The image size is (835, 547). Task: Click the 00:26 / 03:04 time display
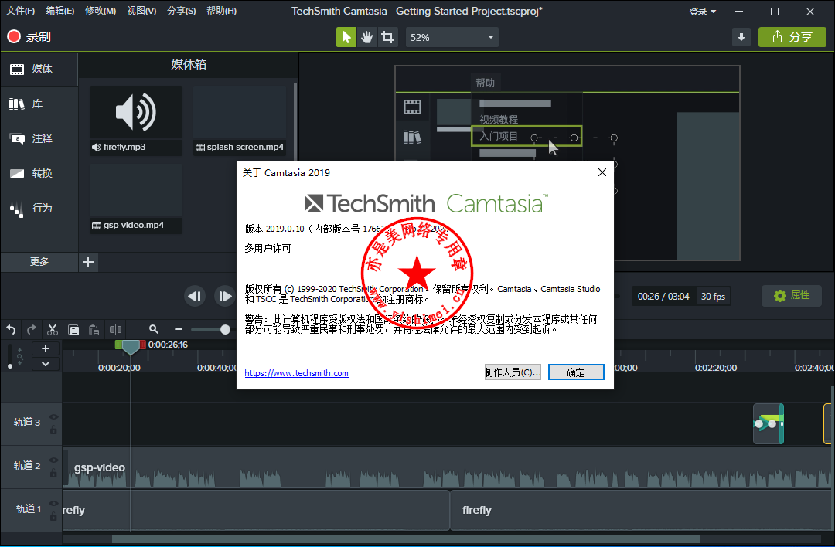tap(663, 297)
